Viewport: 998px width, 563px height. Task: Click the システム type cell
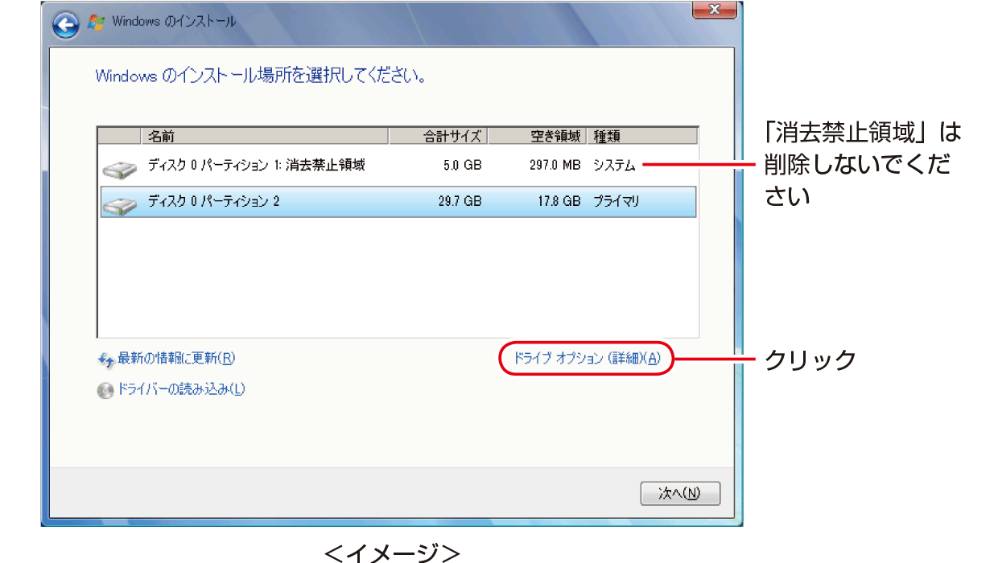615,166
